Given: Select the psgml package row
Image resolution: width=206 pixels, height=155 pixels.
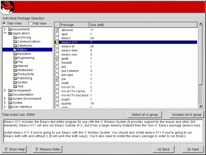Looking at the screenshot, I should point(126,99).
